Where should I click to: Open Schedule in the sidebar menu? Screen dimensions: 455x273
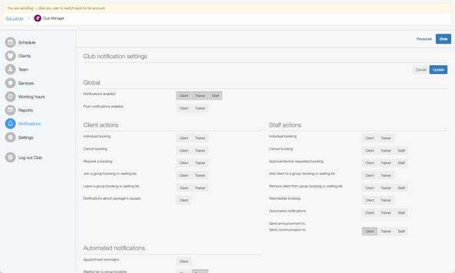click(27, 42)
